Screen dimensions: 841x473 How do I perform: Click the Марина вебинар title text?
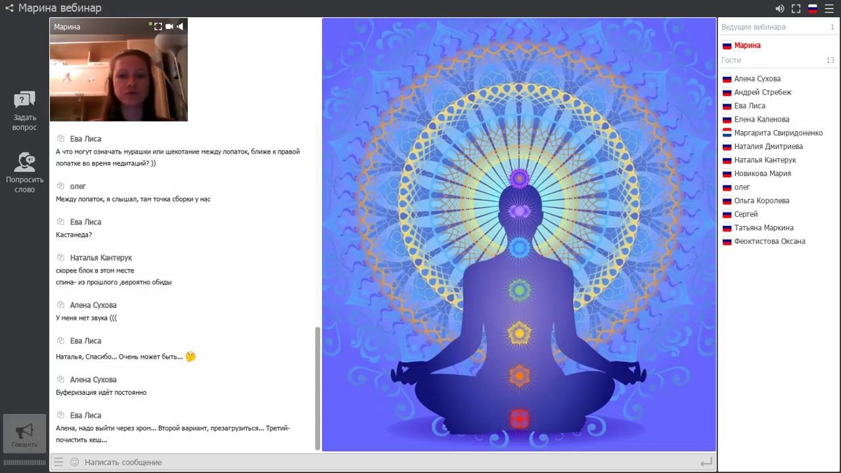[60, 9]
